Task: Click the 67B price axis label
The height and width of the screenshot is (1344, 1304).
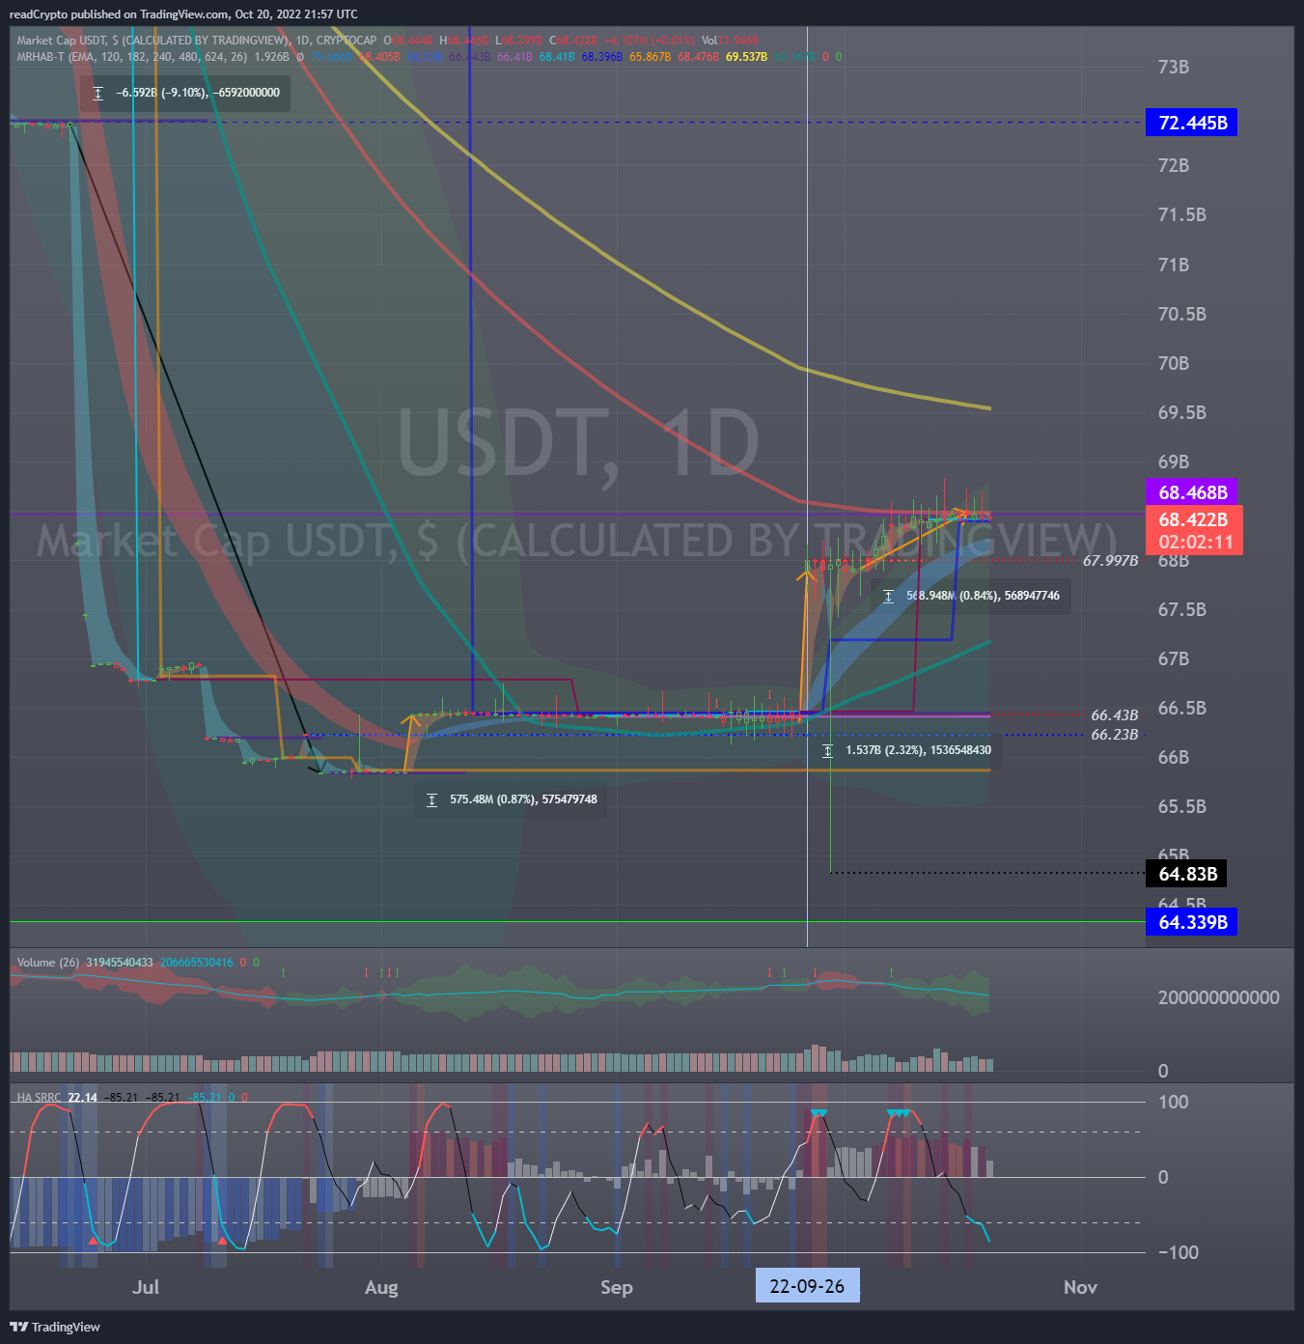Action: tap(1174, 658)
